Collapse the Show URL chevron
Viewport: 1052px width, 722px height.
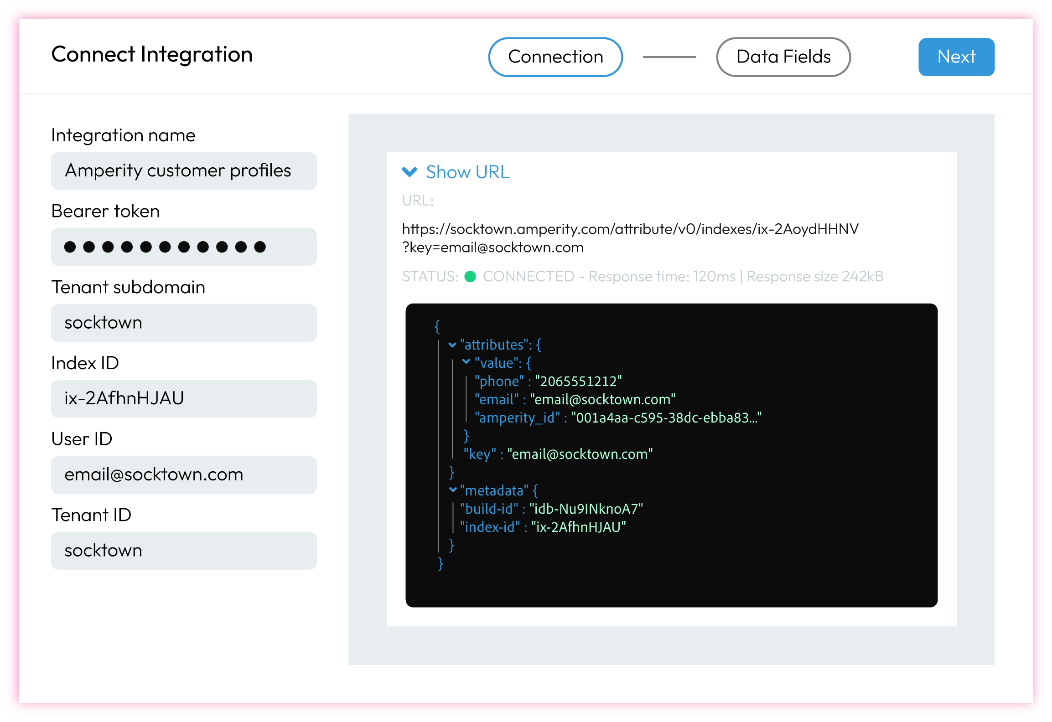409,172
